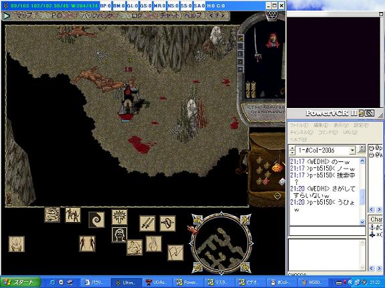Use the seated figure skill icon at far left
Image resolution: width=385 pixels, height=288 pixels.
(17, 244)
